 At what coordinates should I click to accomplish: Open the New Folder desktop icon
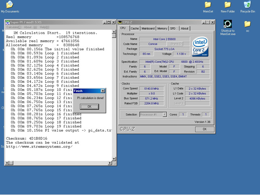pyautogui.click(x=227, y=5)
